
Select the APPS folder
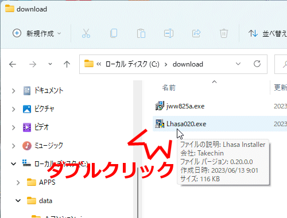pyautogui.click(x=47, y=182)
